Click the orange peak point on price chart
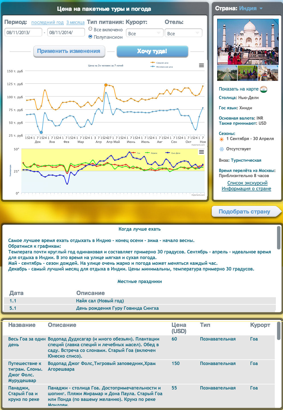Viewport: 283px width, 410px height. (x=106, y=85)
